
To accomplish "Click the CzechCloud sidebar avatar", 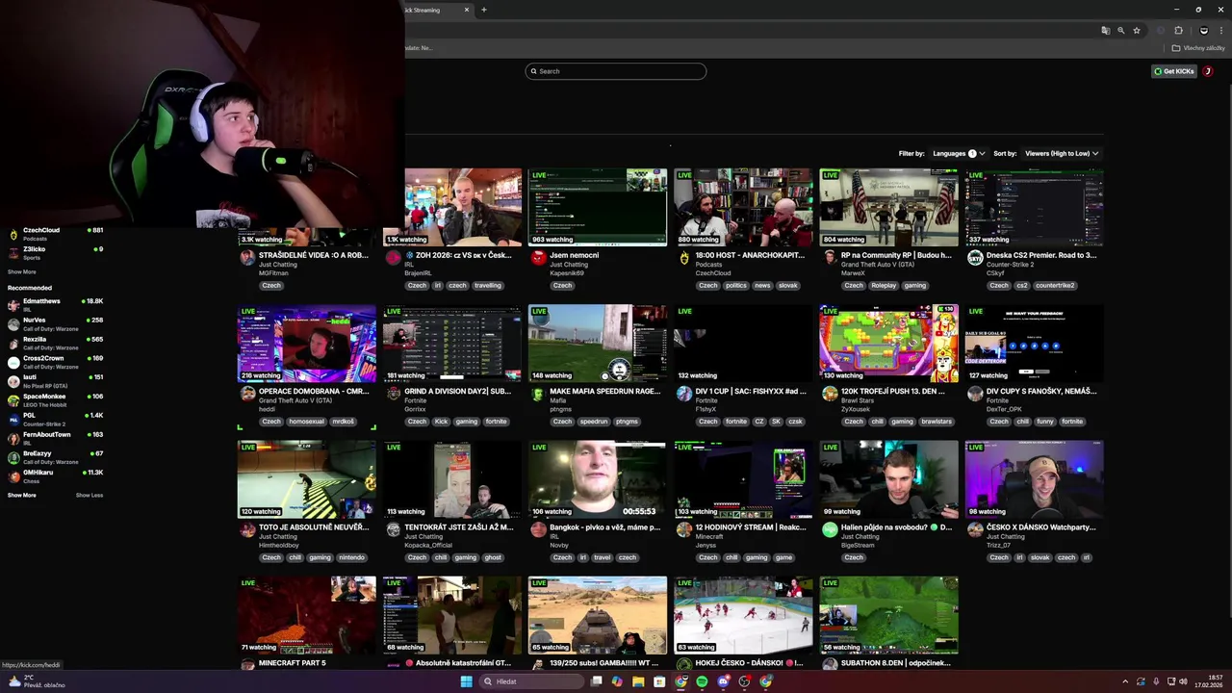I will pos(13,234).
